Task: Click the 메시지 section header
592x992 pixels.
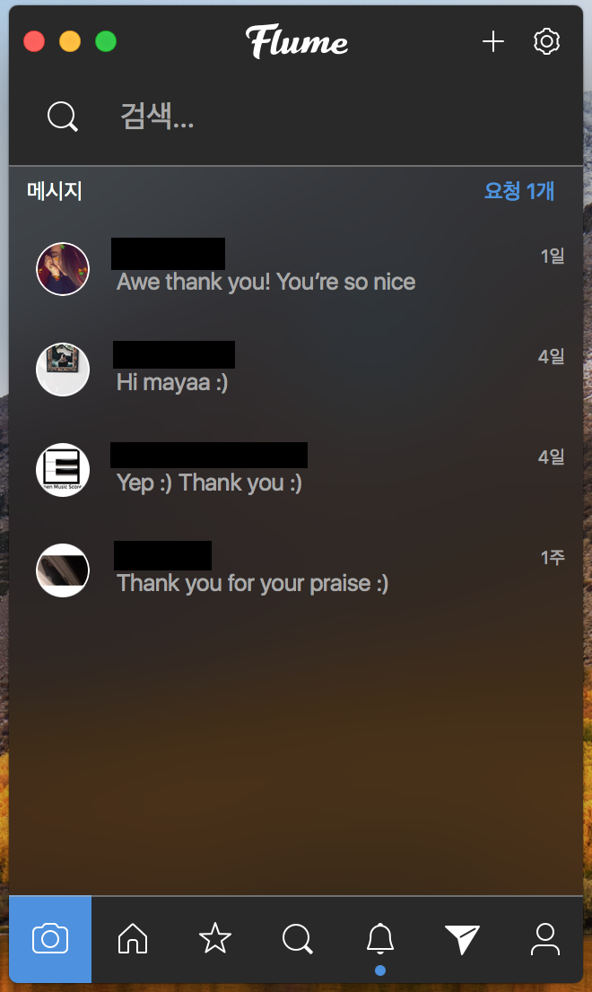Action: point(55,191)
